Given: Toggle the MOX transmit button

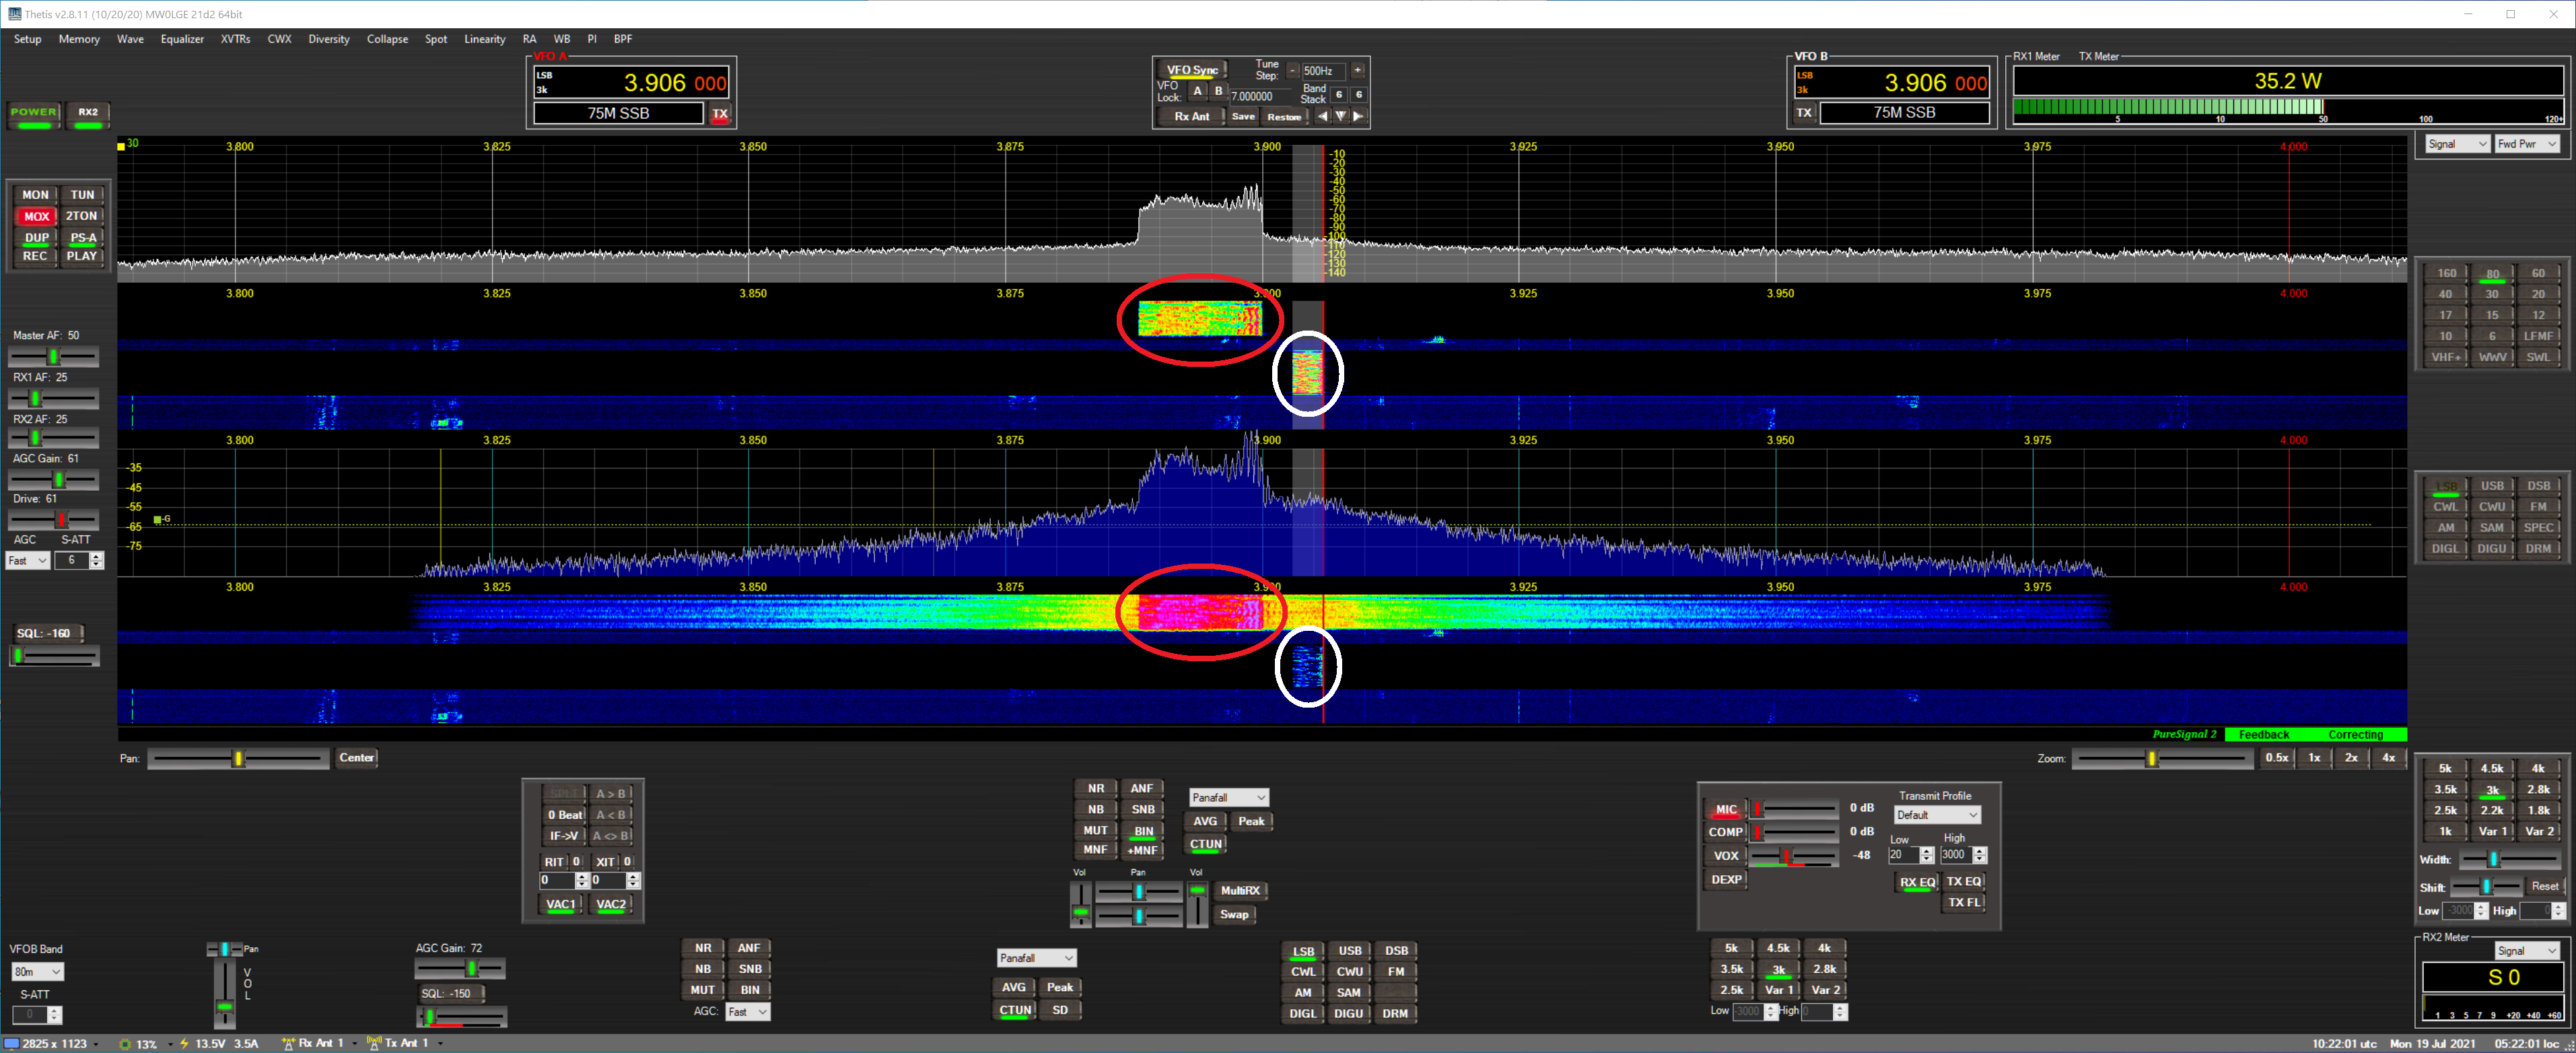Looking at the screenshot, I should pyautogui.click(x=36, y=216).
